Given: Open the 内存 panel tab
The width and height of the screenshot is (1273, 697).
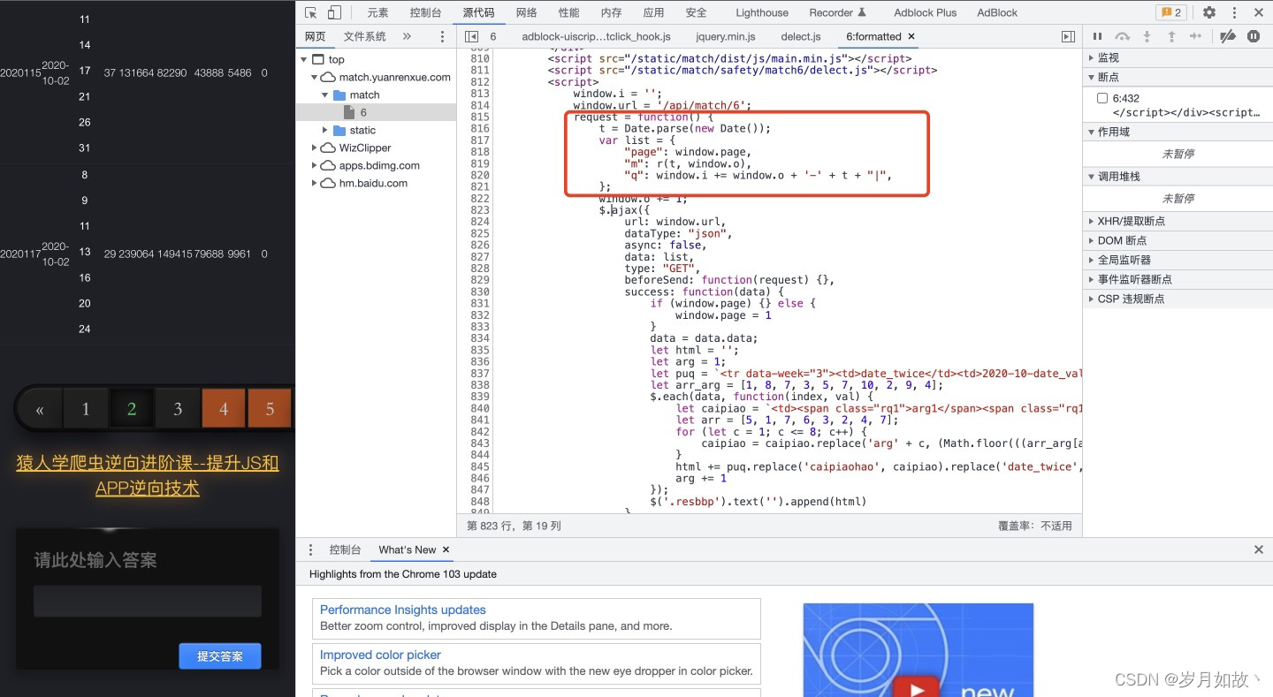Looking at the screenshot, I should coord(612,12).
